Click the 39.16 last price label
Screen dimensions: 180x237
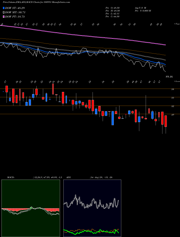(169, 77)
